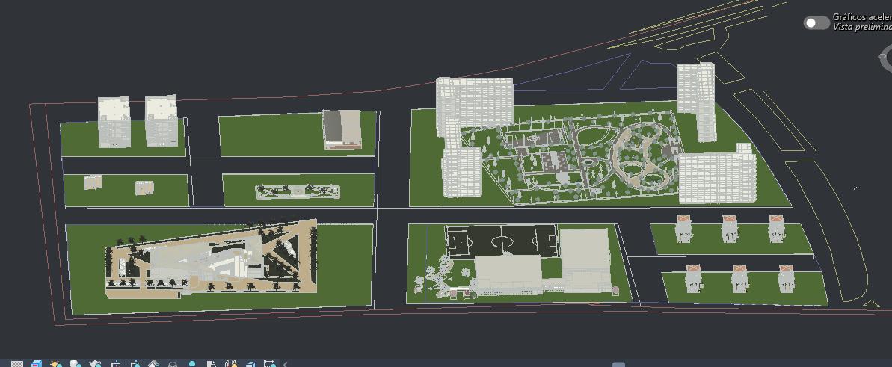Open the sun lighting settings icon

55,364
